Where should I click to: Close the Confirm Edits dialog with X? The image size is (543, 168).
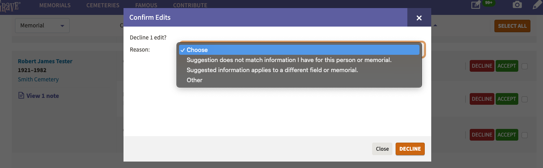419,18
